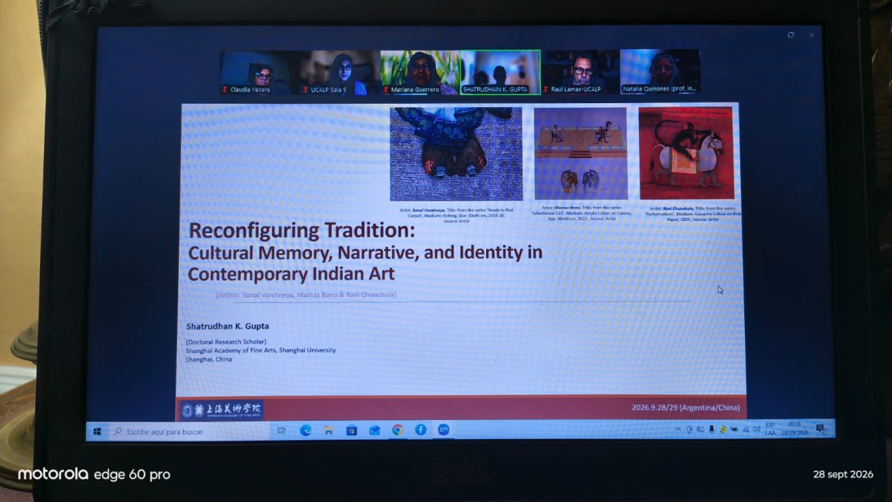Click the Mainaz Bano tigers artwork image

click(580, 154)
